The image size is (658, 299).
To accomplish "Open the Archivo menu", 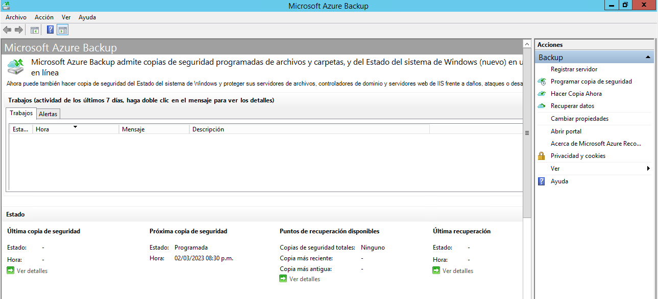I will pos(16,17).
